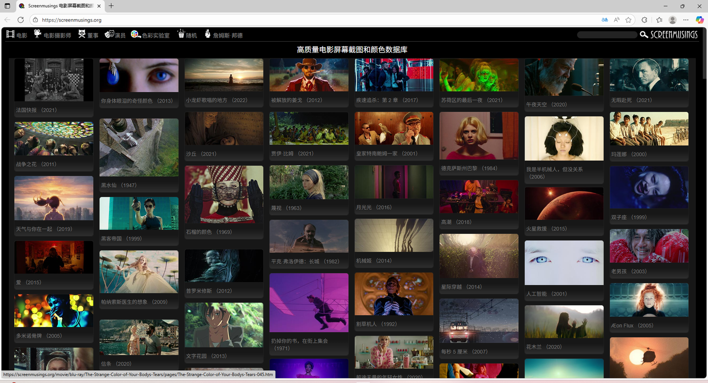Screen dimensions: 708x383
Task: Open the 黑水仙 (1947) thumbnail
Action: coord(139,147)
